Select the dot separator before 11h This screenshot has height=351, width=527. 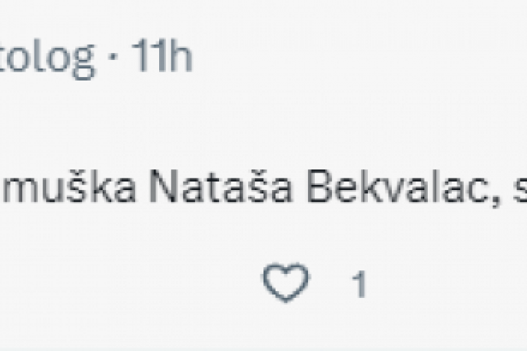[113, 61]
